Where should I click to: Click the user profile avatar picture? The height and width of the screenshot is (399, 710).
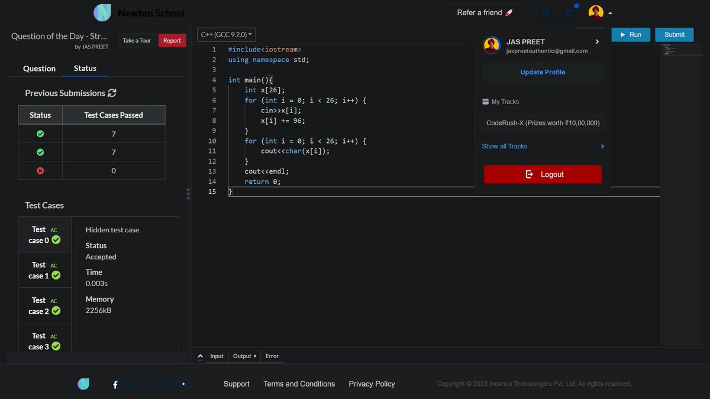[x=596, y=12]
